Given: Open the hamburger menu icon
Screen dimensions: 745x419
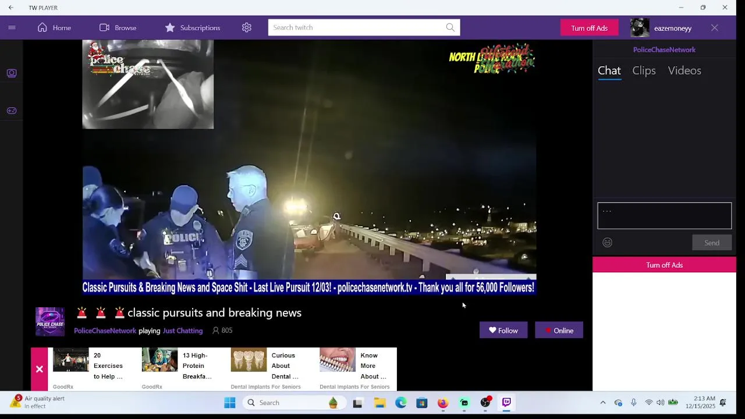Looking at the screenshot, I should [12, 27].
